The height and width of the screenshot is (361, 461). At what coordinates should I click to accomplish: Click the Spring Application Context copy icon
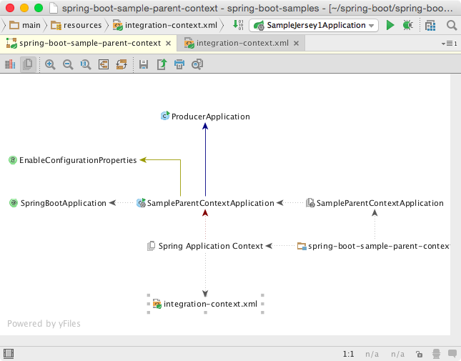coord(151,246)
